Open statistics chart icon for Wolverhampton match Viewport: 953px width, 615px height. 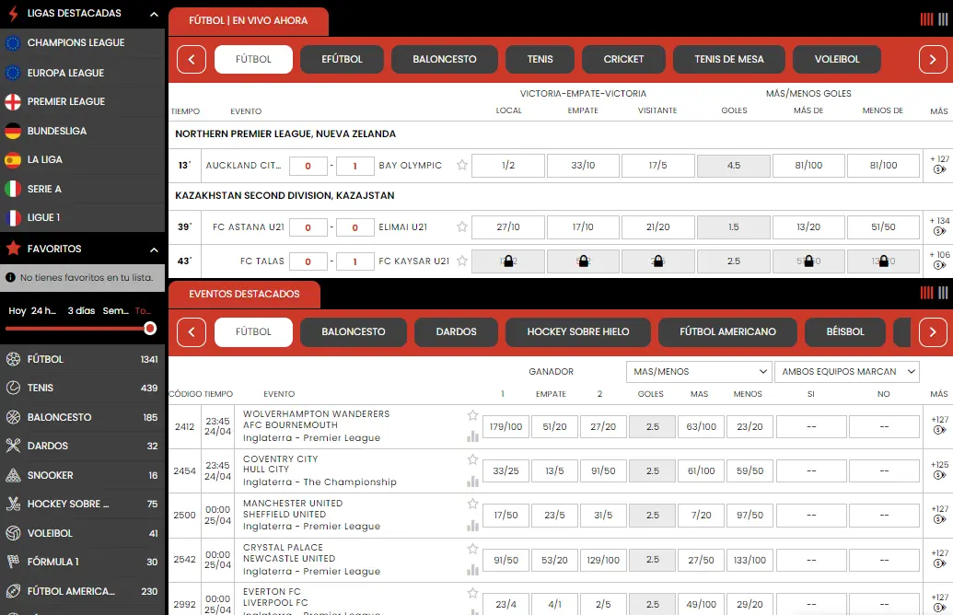click(x=472, y=437)
